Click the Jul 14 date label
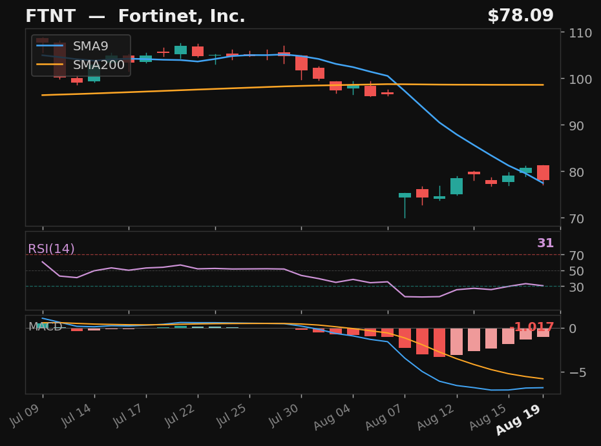The width and height of the screenshot is (601, 446). pos(76,416)
